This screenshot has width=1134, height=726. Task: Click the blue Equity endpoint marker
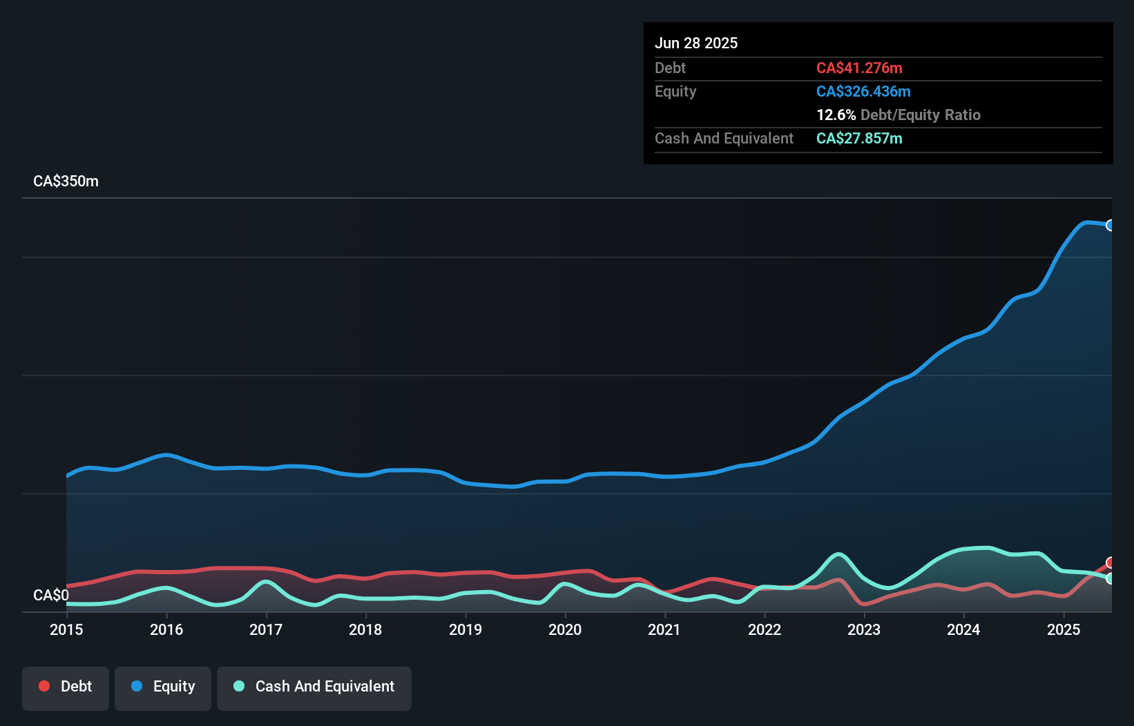(1111, 225)
